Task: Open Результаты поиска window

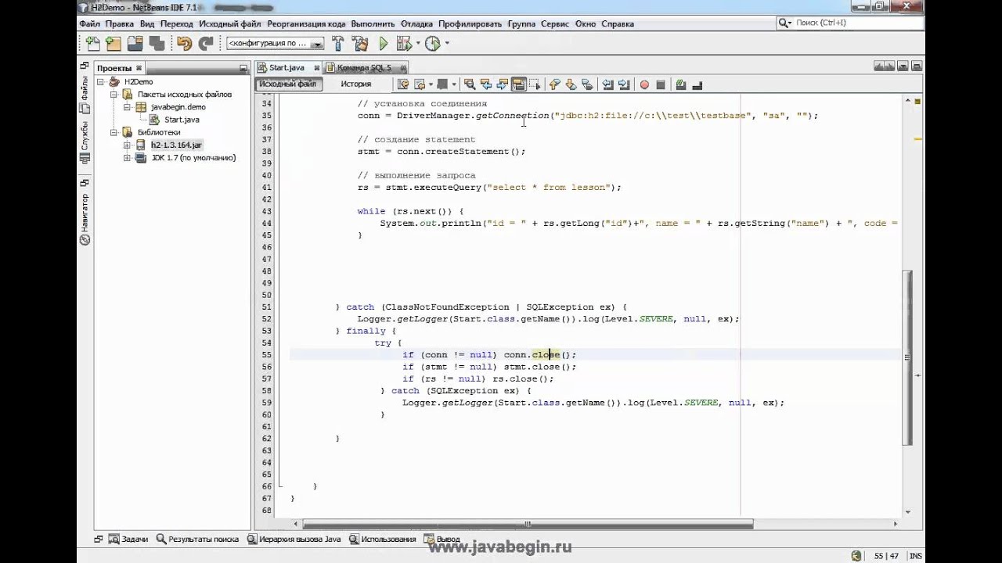Action: pyautogui.click(x=197, y=539)
